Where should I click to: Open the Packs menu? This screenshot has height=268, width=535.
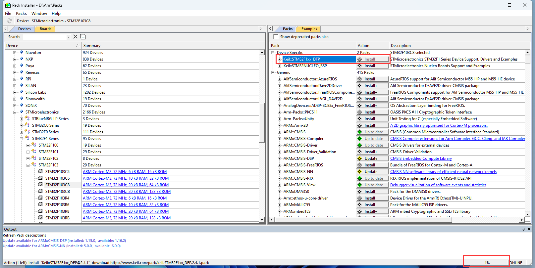(21, 14)
